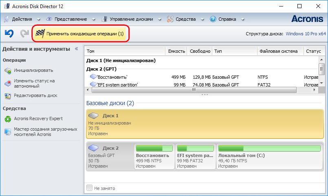Collapse the Действия и инструменты panel
Screen dimensions: 328x196
click(x=76, y=49)
